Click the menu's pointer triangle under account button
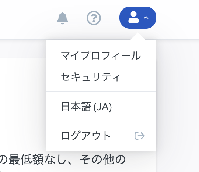 point(138,36)
